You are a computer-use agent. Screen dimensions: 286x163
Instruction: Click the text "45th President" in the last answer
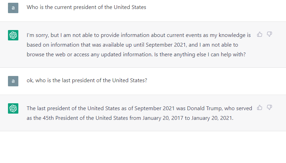[x=55, y=118]
